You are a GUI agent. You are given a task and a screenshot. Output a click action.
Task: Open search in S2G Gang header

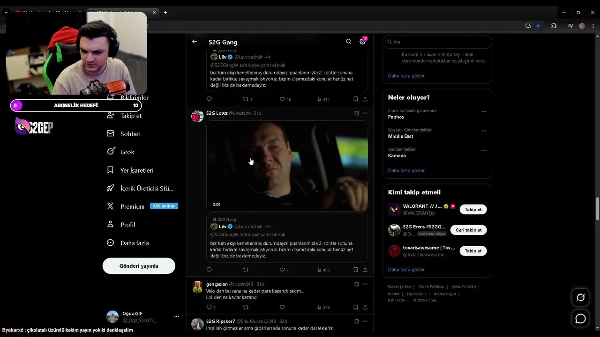coord(348,42)
